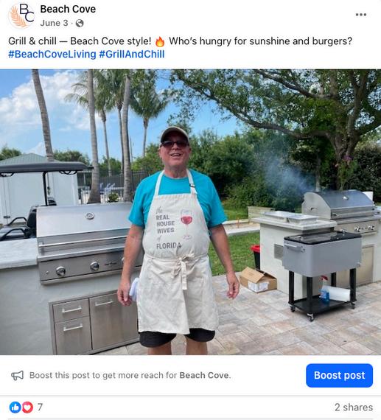View the 2 shares list
381x420 pixels.
click(354, 407)
